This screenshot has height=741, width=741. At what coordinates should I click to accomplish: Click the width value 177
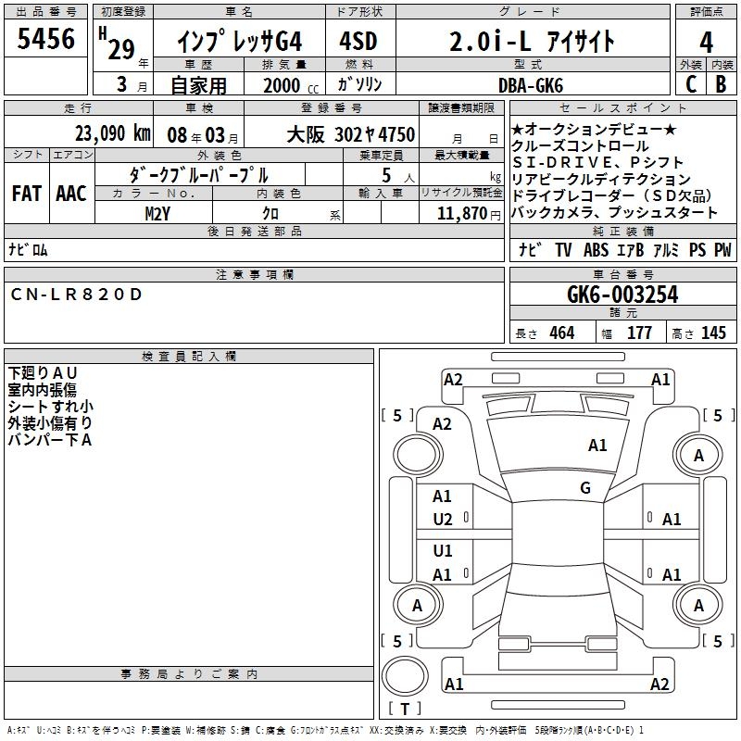pos(639,333)
